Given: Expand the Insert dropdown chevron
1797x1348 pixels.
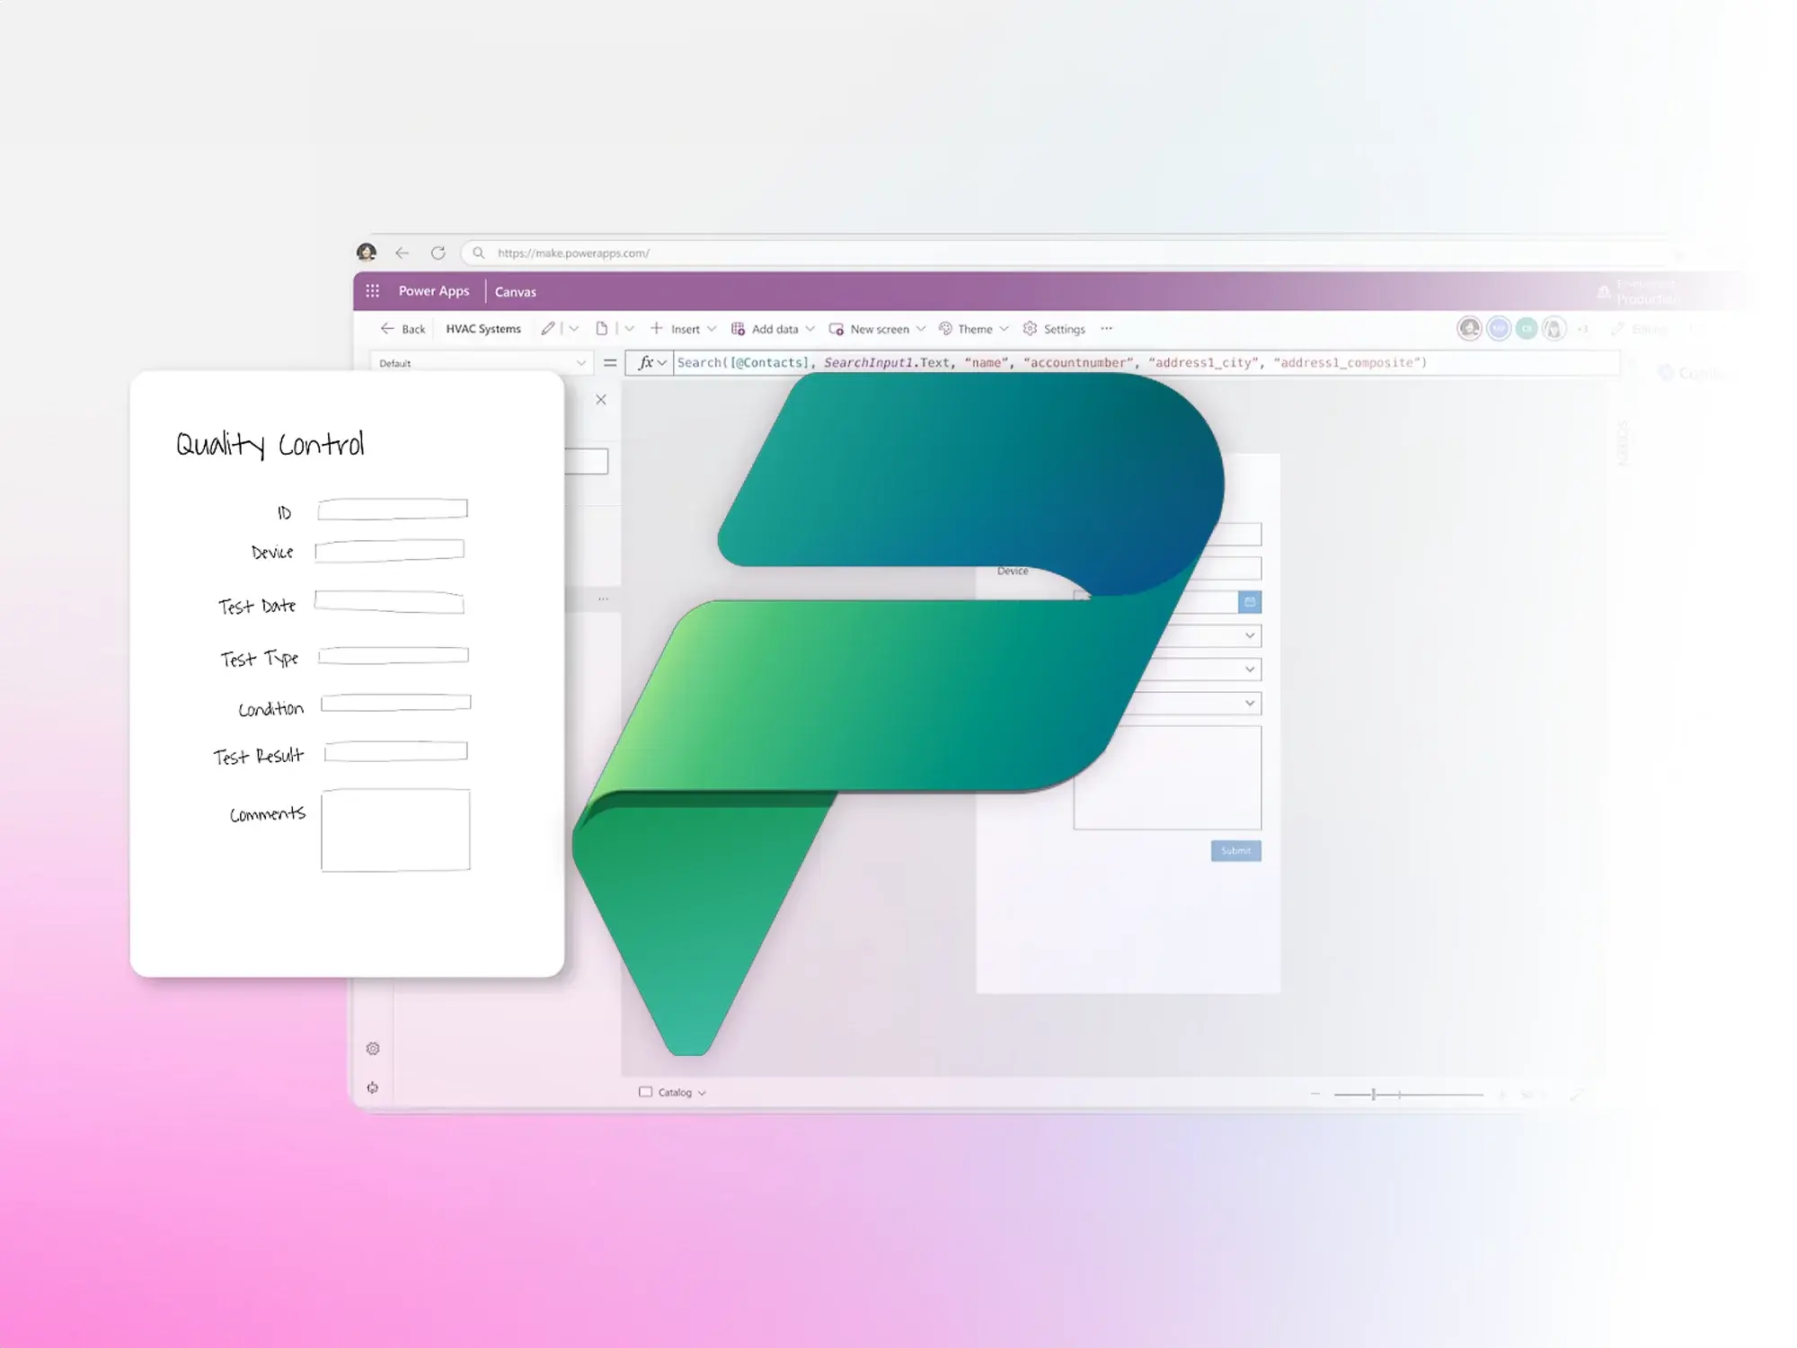Looking at the screenshot, I should pos(712,329).
